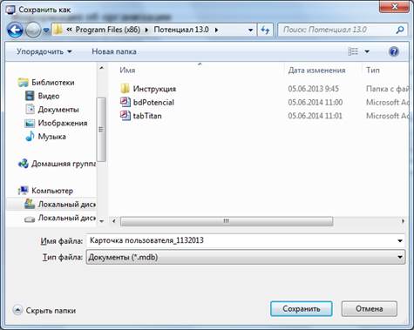The width and height of the screenshot is (414, 330).
Task: Change view with the view mode icon
Action: click(x=353, y=51)
